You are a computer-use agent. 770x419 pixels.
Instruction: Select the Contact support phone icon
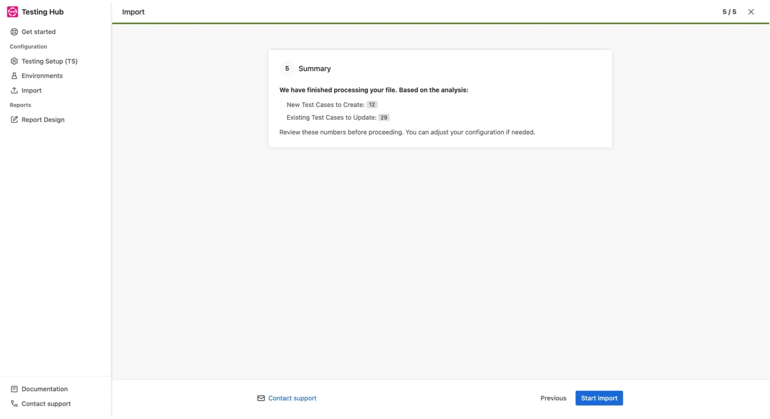[x=14, y=403]
